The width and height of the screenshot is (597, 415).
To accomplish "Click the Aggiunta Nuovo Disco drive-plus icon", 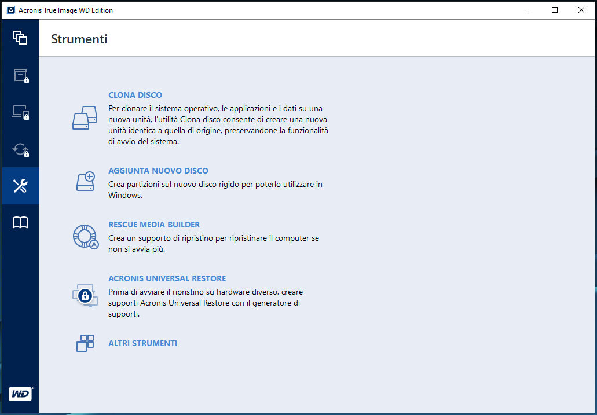I will coord(85,181).
